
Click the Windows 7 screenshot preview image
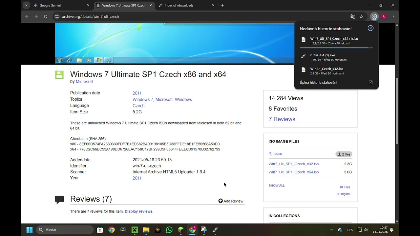[175, 43]
